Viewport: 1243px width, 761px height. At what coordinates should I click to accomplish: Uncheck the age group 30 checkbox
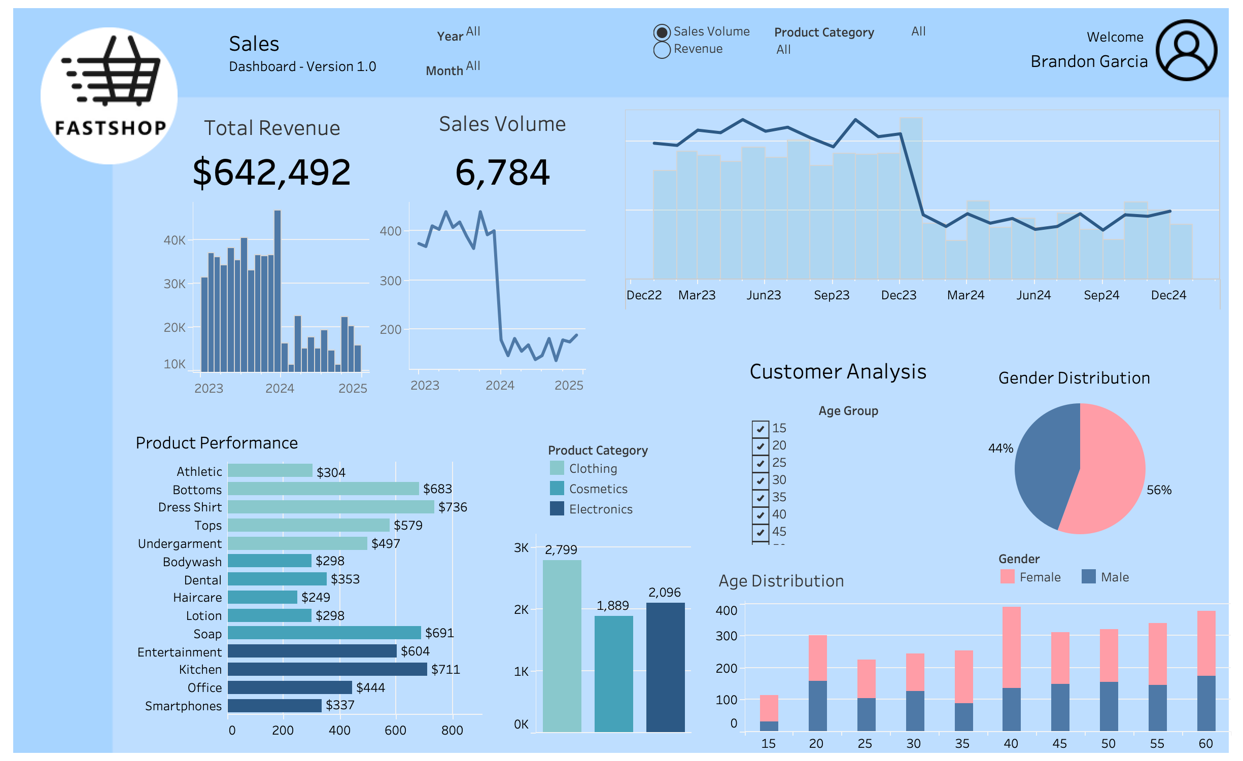pos(759,480)
